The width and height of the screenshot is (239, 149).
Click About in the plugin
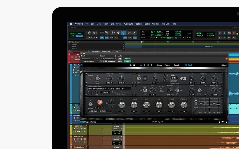click(x=224, y=65)
